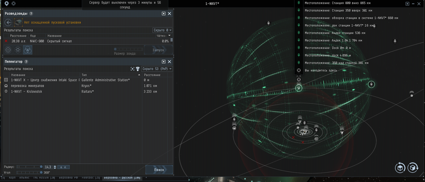Viewport: 425px width, 182px height.
Task: Switch to Альянс chat tab
Action: (x=24, y=178)
